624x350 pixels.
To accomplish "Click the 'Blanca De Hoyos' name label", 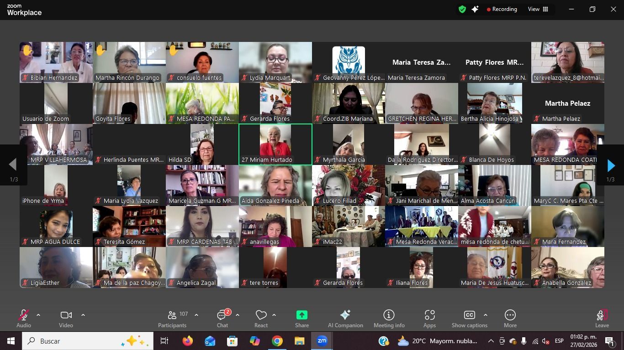I will 492,160.
